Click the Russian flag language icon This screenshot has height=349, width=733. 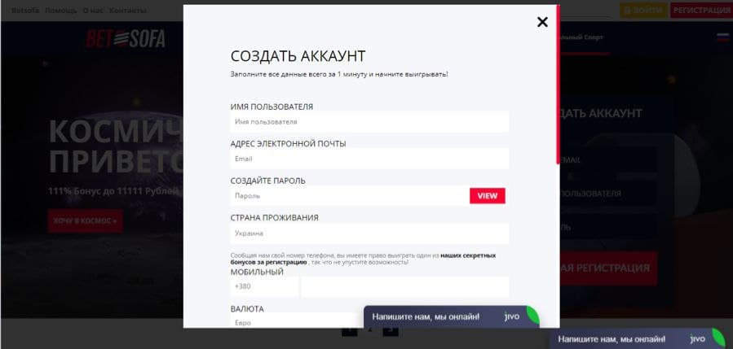[x=722, y=37]
